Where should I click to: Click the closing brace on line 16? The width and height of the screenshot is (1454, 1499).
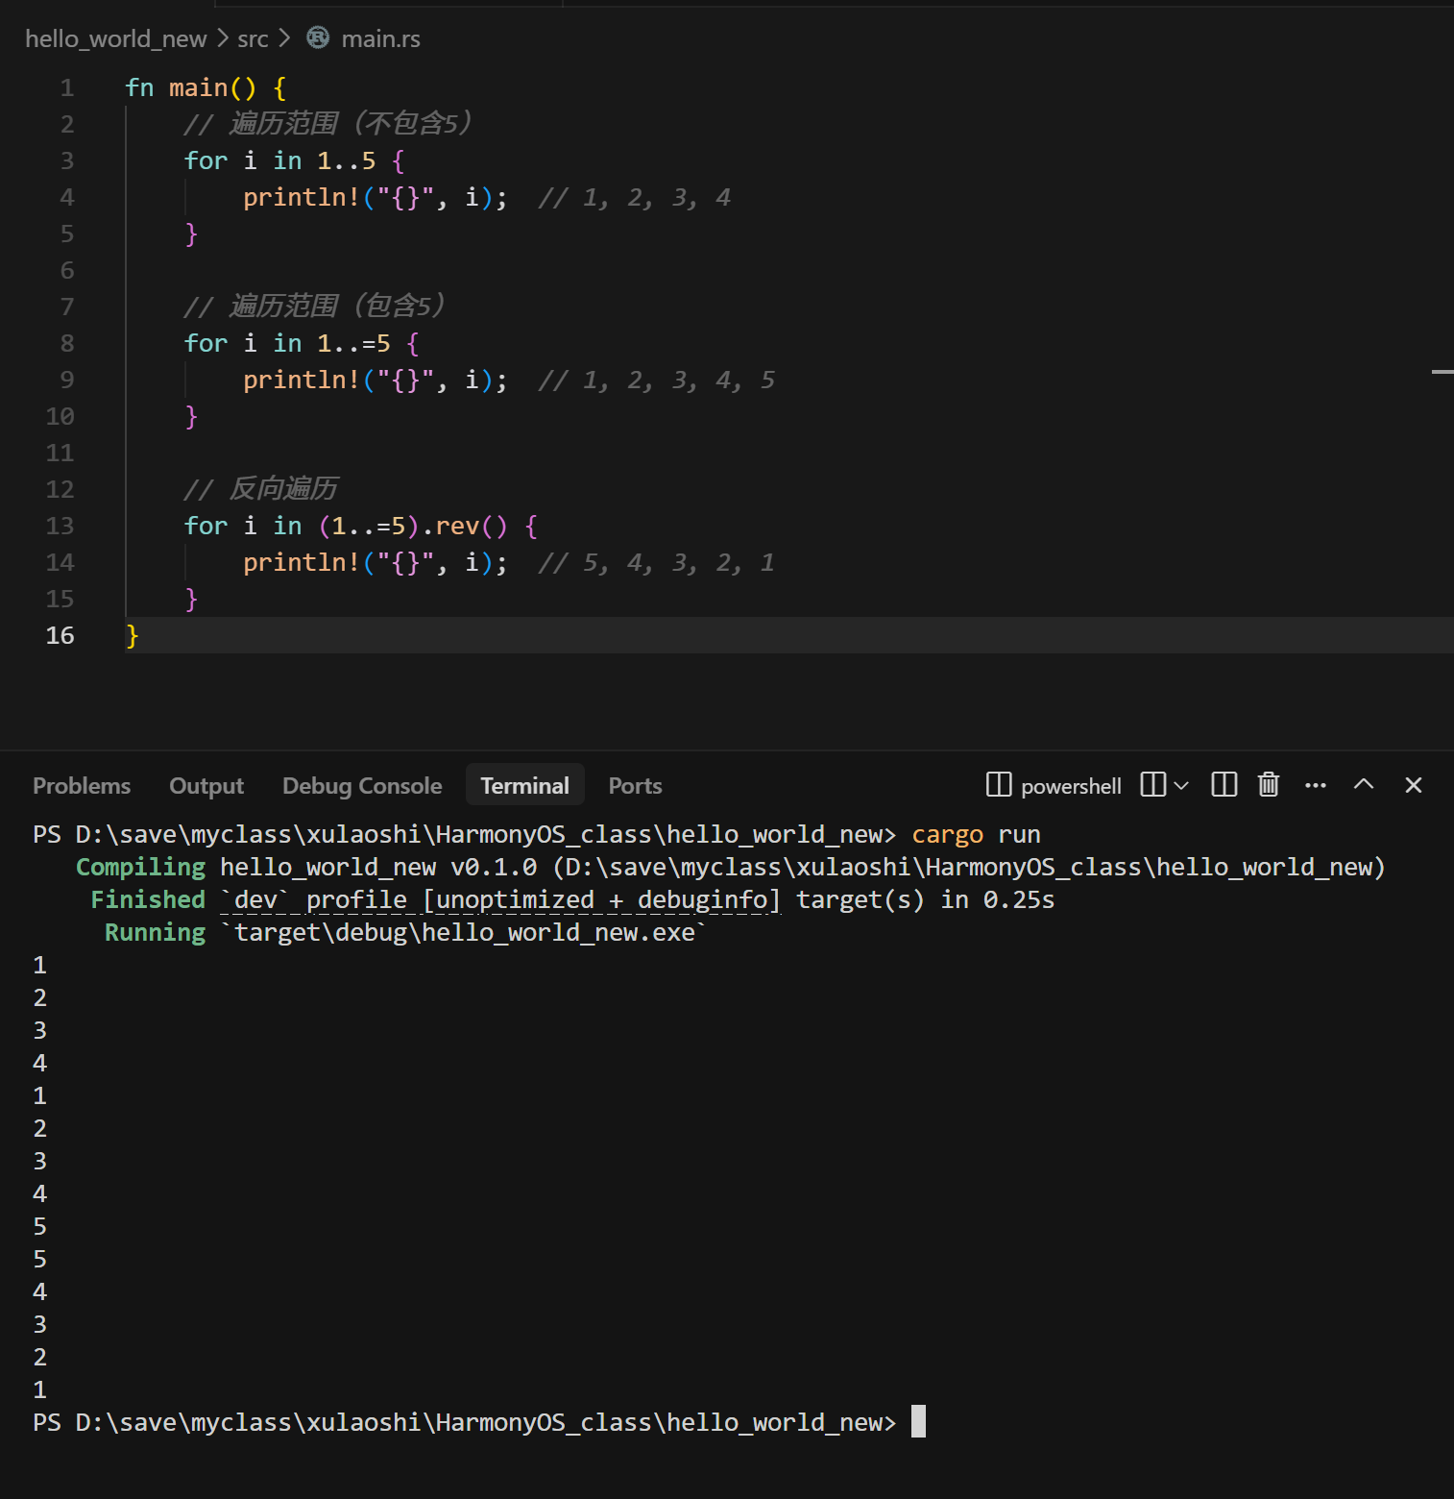coord(133,635)
